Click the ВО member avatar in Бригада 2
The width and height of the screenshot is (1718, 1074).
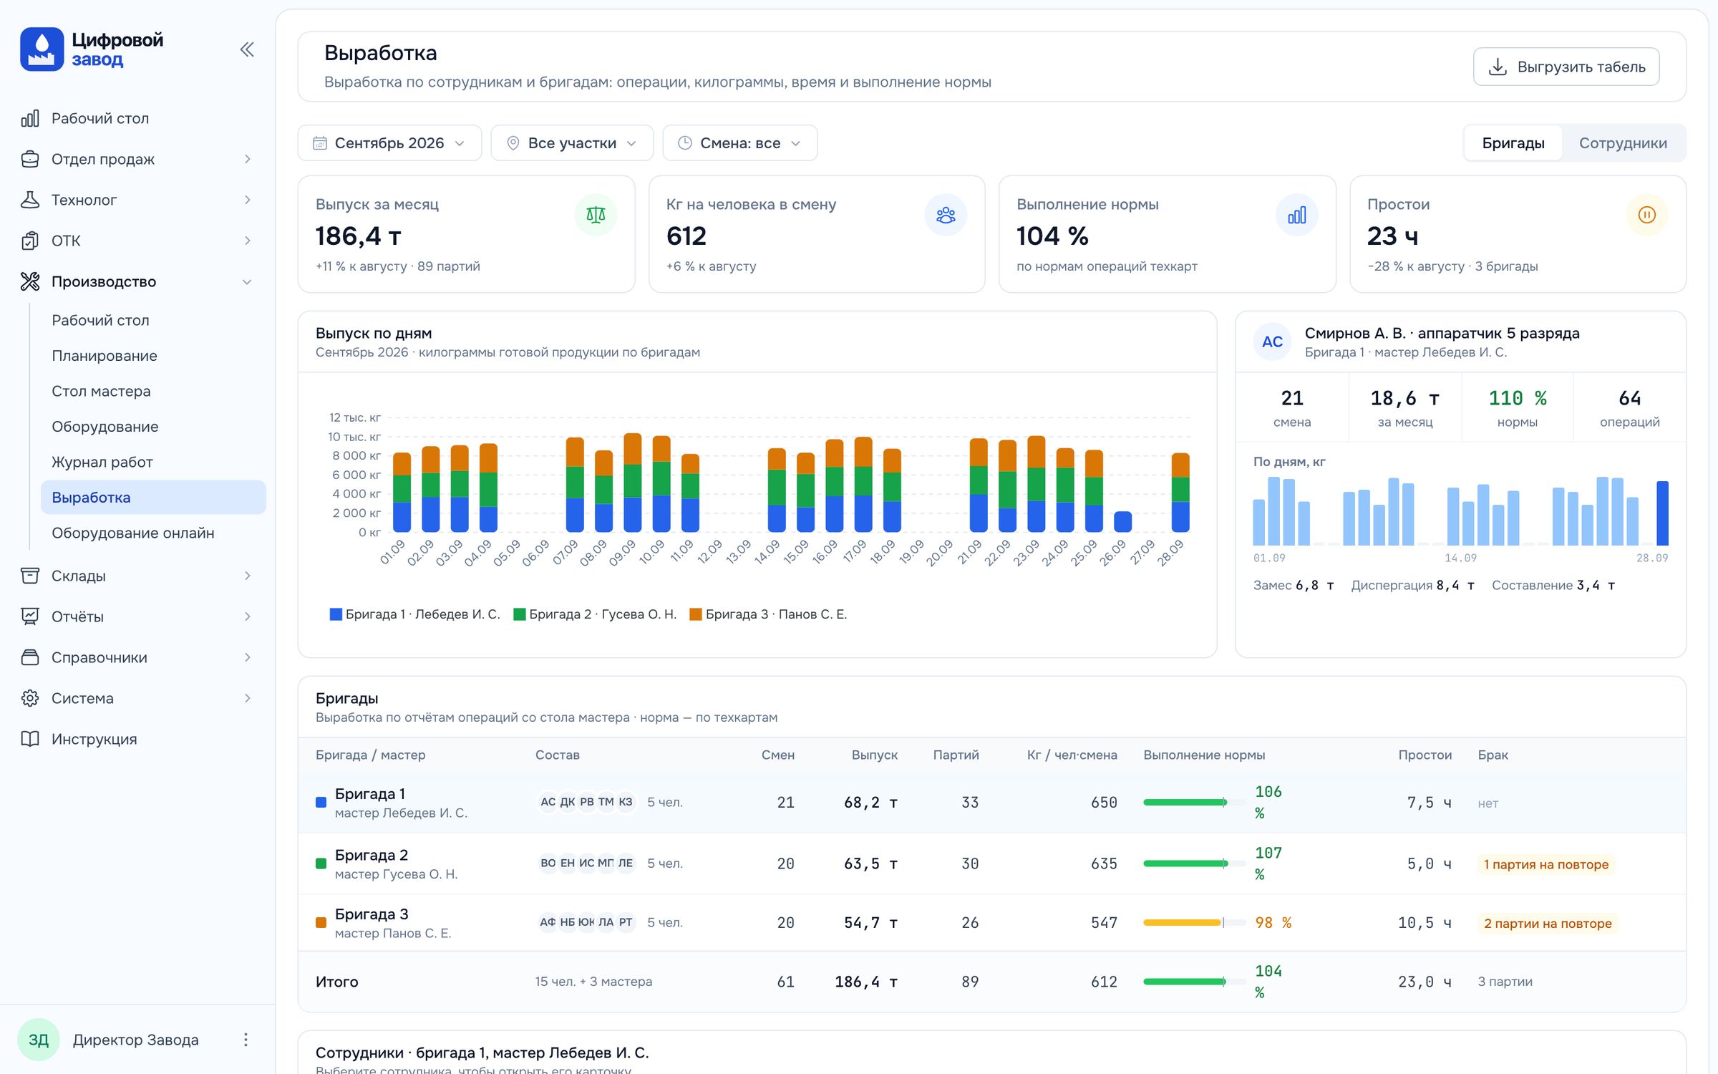548,863
